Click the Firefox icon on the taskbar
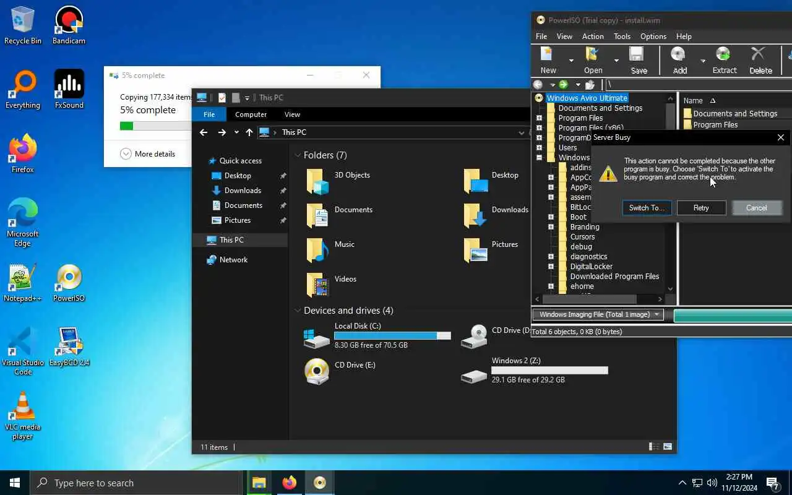Viewport: 792px width, 495px height. (x=289, y=483)
